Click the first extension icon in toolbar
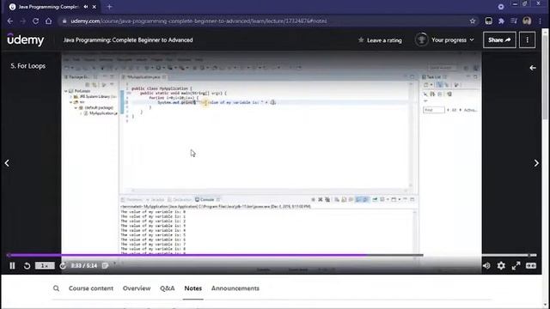Screen dimensions: 550x309 coord(489,21)
